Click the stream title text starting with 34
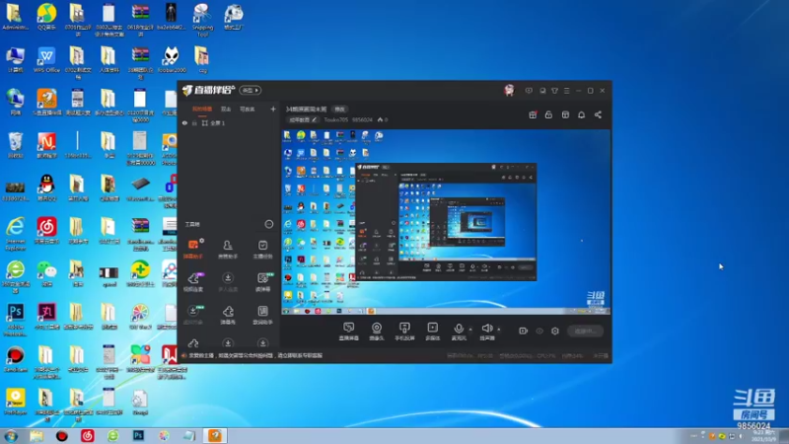Viewport: 789px width, 444px height. 306,110
